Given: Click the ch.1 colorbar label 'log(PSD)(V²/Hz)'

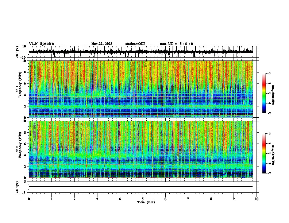Looking at the screenshot, I should pos(273,95).
